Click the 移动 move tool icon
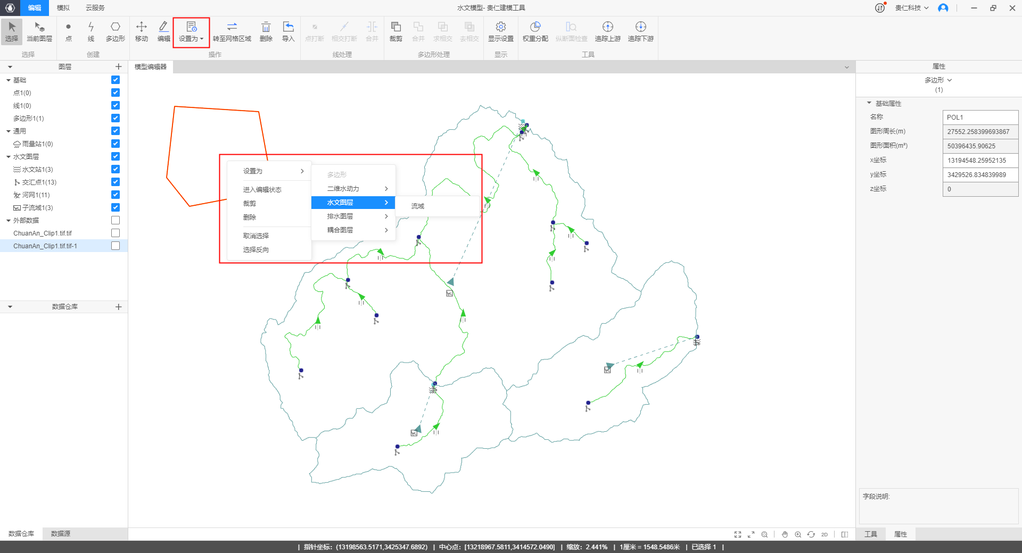The width and height of the screenshot is (1022, 553). coord(141,31)
